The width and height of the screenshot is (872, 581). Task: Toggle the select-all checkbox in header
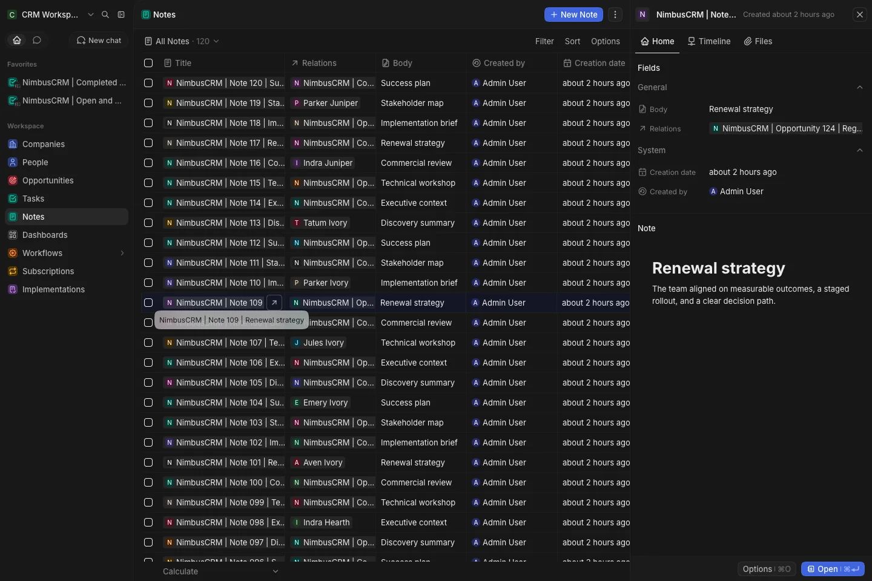(148, 63)
